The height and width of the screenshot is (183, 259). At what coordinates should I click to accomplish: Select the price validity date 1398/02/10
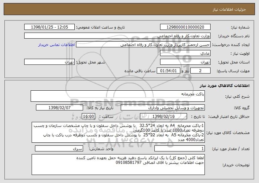(x=163, y=117)
